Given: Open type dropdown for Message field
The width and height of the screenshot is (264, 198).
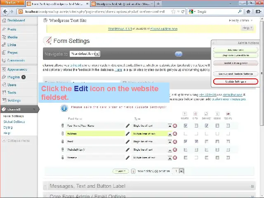Looking at the screenshot, I should pyautogui.click(x=170, y=158).
